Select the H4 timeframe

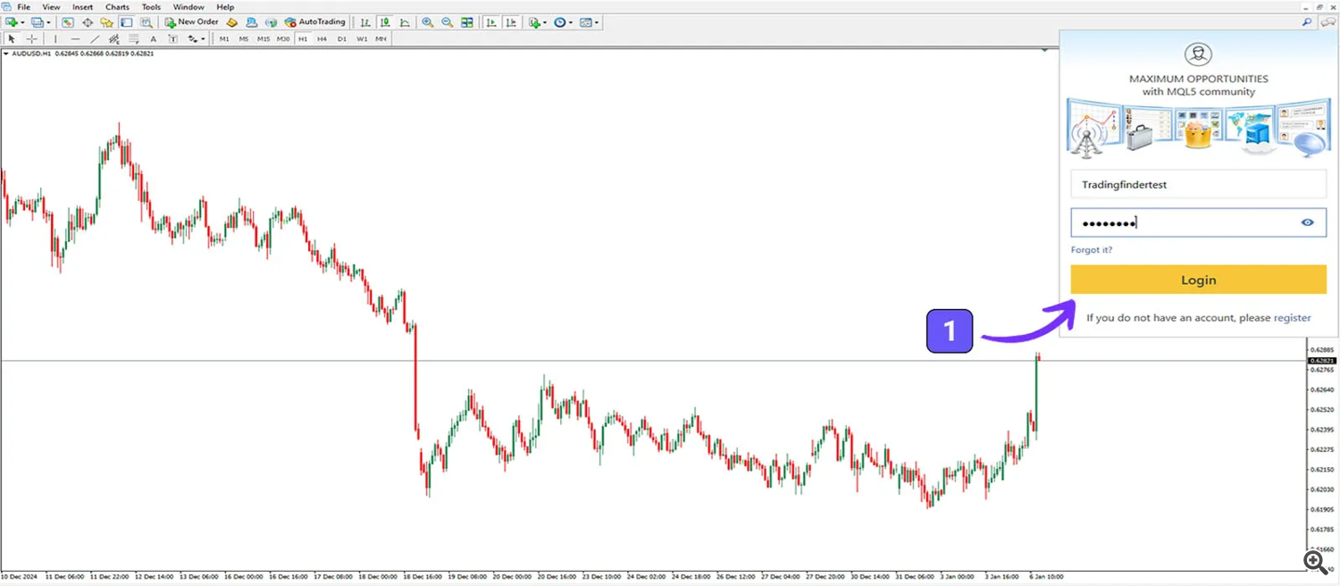(322, 39)
